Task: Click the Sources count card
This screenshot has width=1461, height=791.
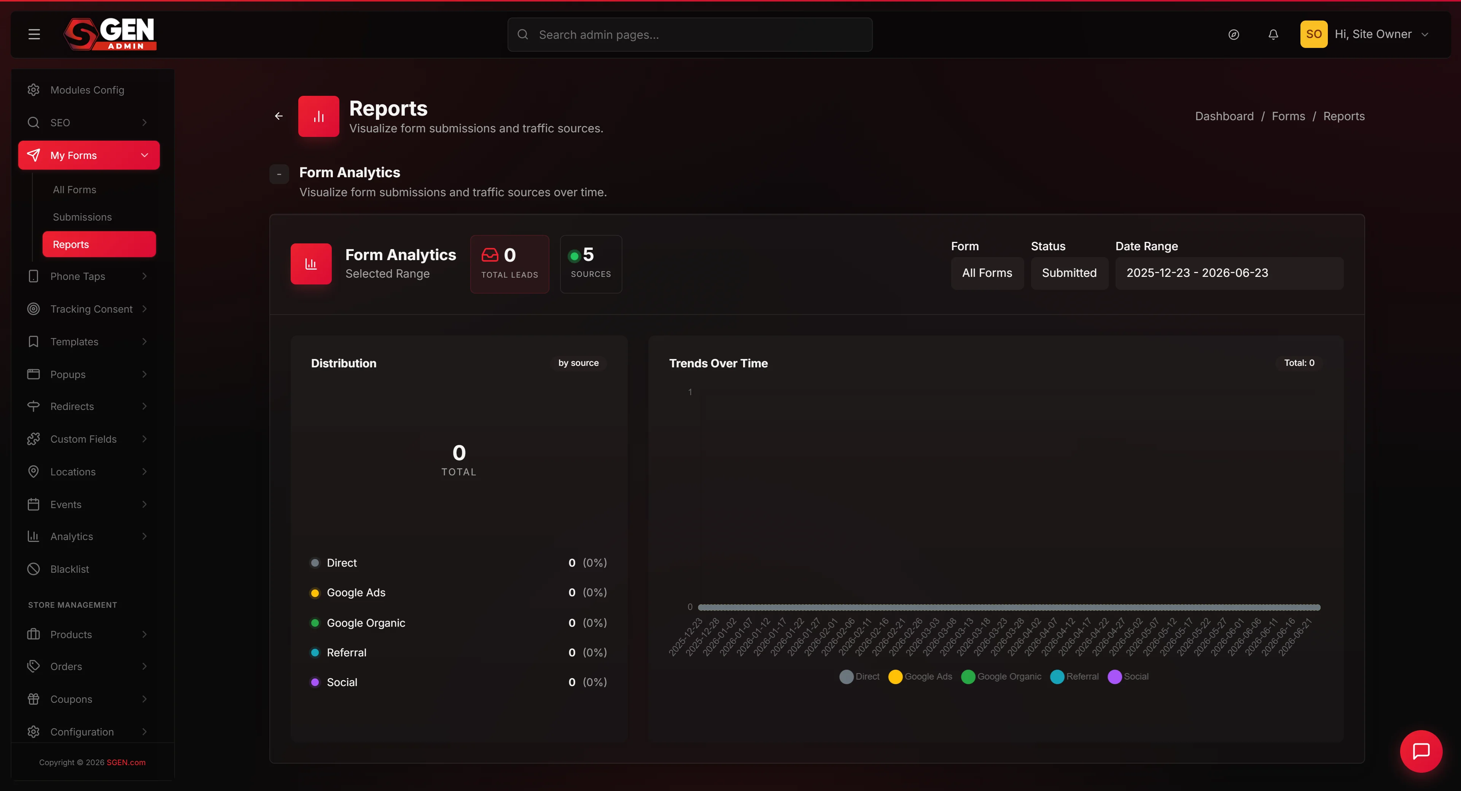Action: (x=590, y=264)
